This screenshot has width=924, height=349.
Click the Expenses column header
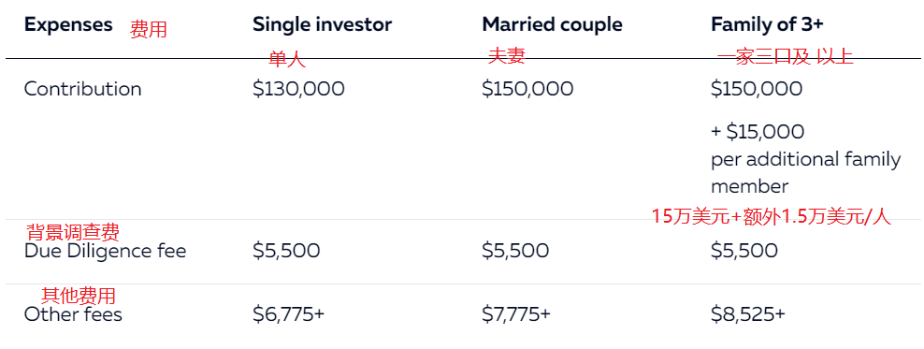[x=68, y=25]
